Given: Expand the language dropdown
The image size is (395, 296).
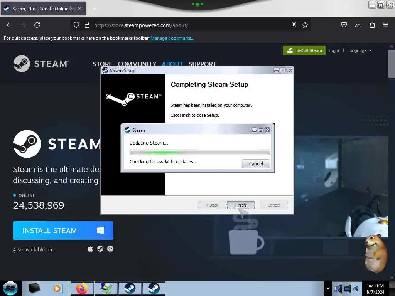Looking at the screenshot, I should click(360, 50).
